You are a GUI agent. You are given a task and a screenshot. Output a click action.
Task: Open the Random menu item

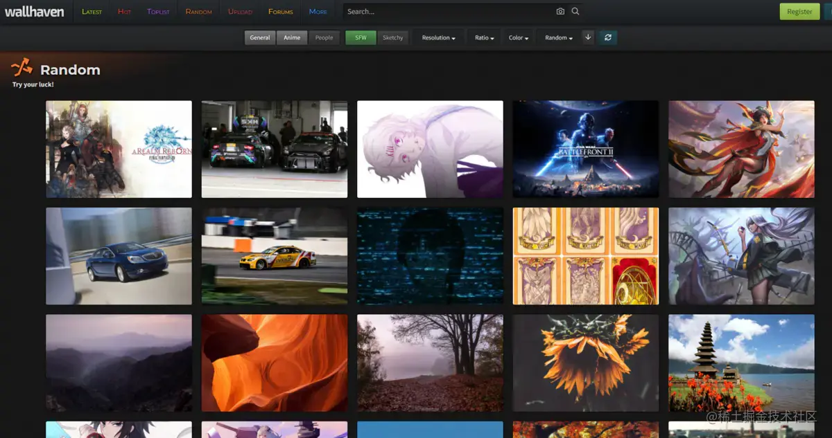click(x=199, y=12)
